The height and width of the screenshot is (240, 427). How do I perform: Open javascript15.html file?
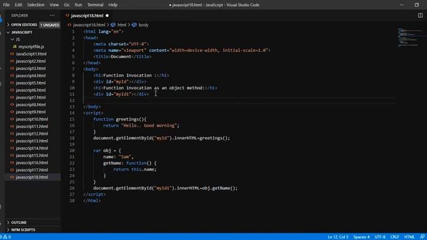(31, 155)
